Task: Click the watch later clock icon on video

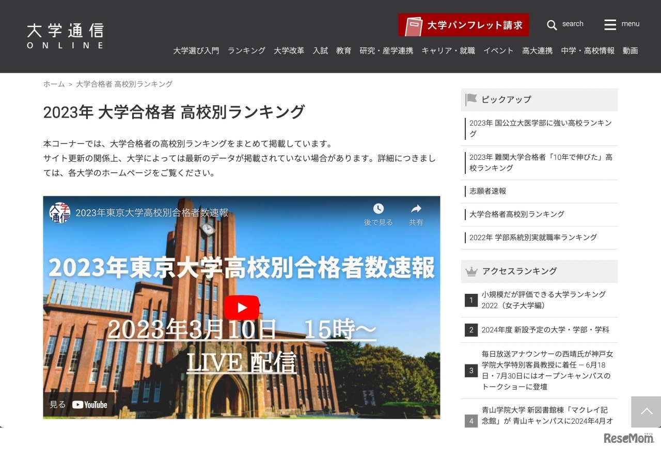Action: (x=379, y=208)
